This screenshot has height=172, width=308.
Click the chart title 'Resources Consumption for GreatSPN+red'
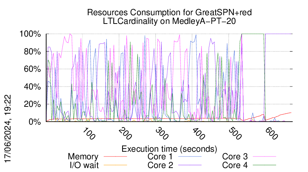coord(169,12)
